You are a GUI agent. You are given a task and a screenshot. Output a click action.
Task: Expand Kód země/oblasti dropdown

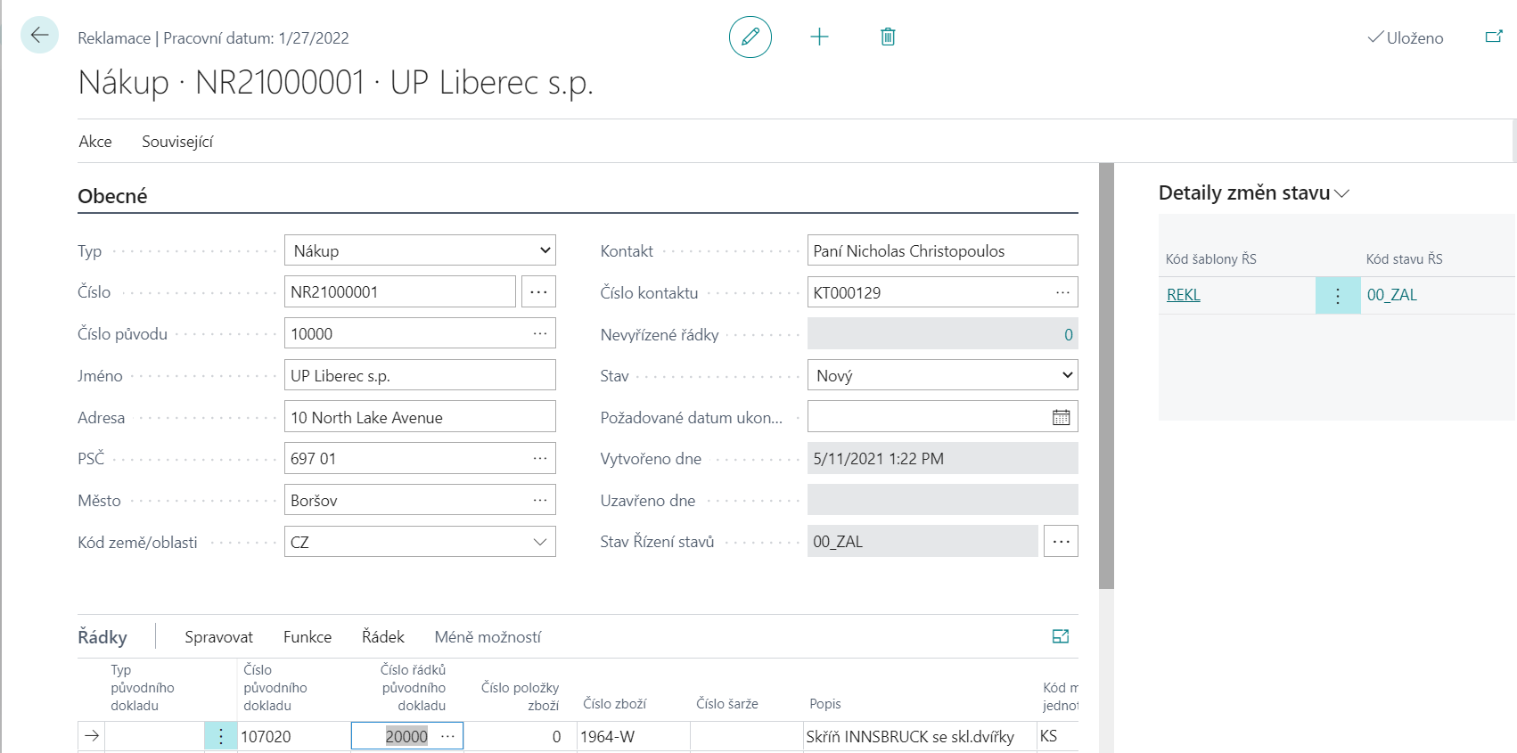539,542
